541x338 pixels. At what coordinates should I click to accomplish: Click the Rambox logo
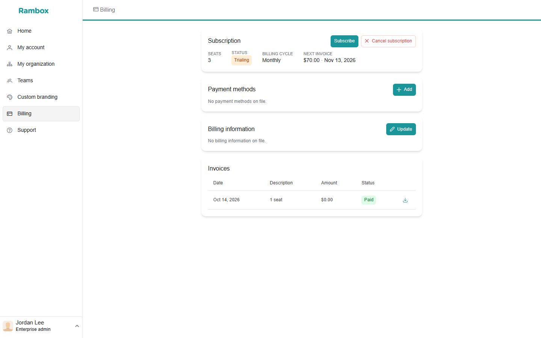pos(33,11)
